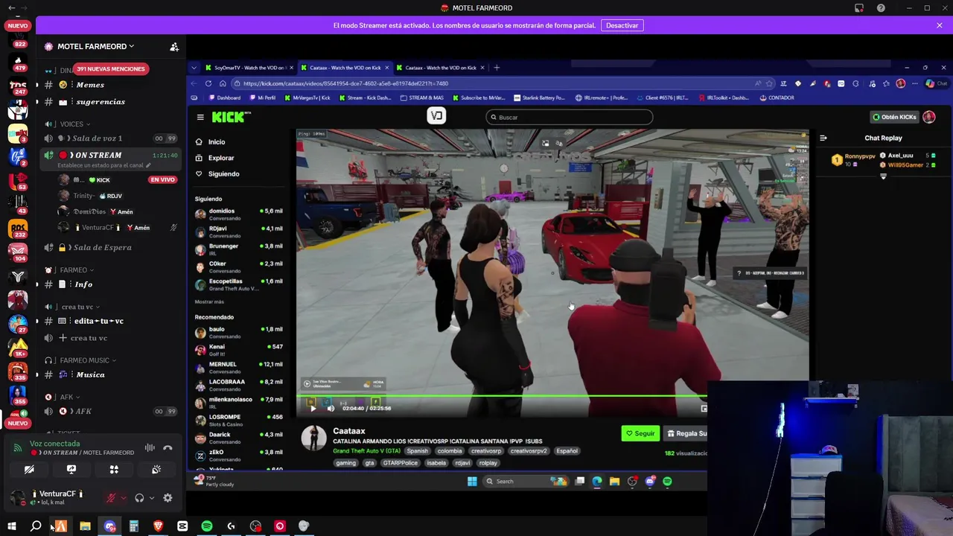Click the KICK logo
This screenshot has width=953, height=536.
[231, 117]
